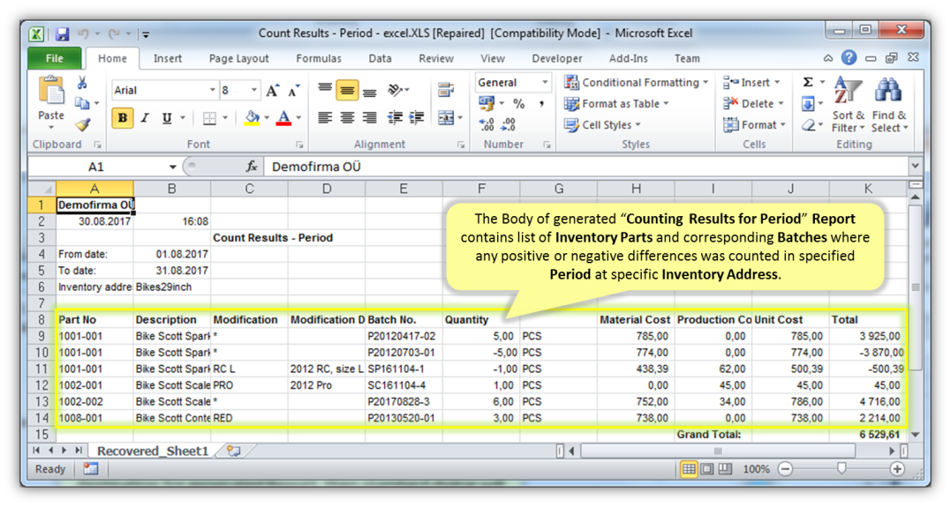Switch to the Formulas tab
Image resolution: width=951 pixels, height=507 pixels.
(319, 59)
